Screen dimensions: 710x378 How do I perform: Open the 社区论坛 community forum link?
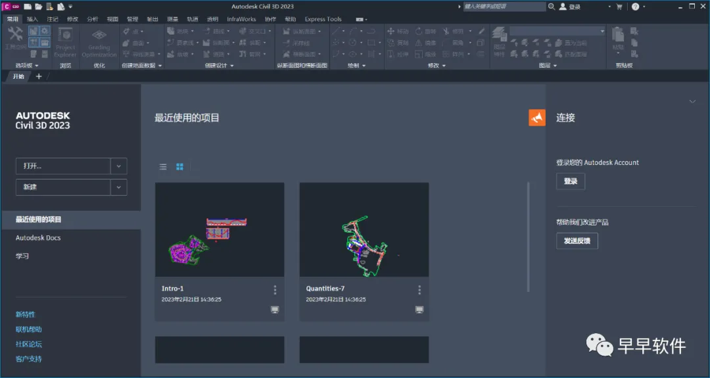pyautogui.click(x=28, y=344)
